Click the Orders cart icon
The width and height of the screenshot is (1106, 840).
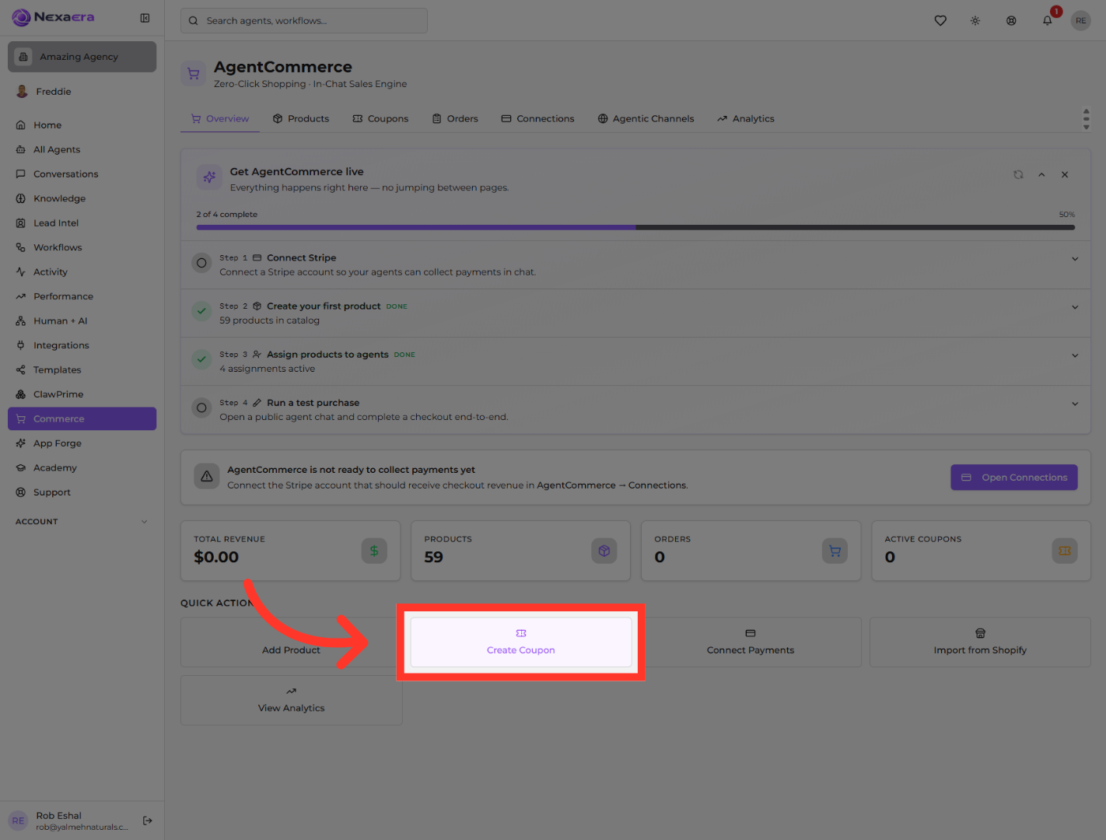pyautogui.click(x=835, y=551)
